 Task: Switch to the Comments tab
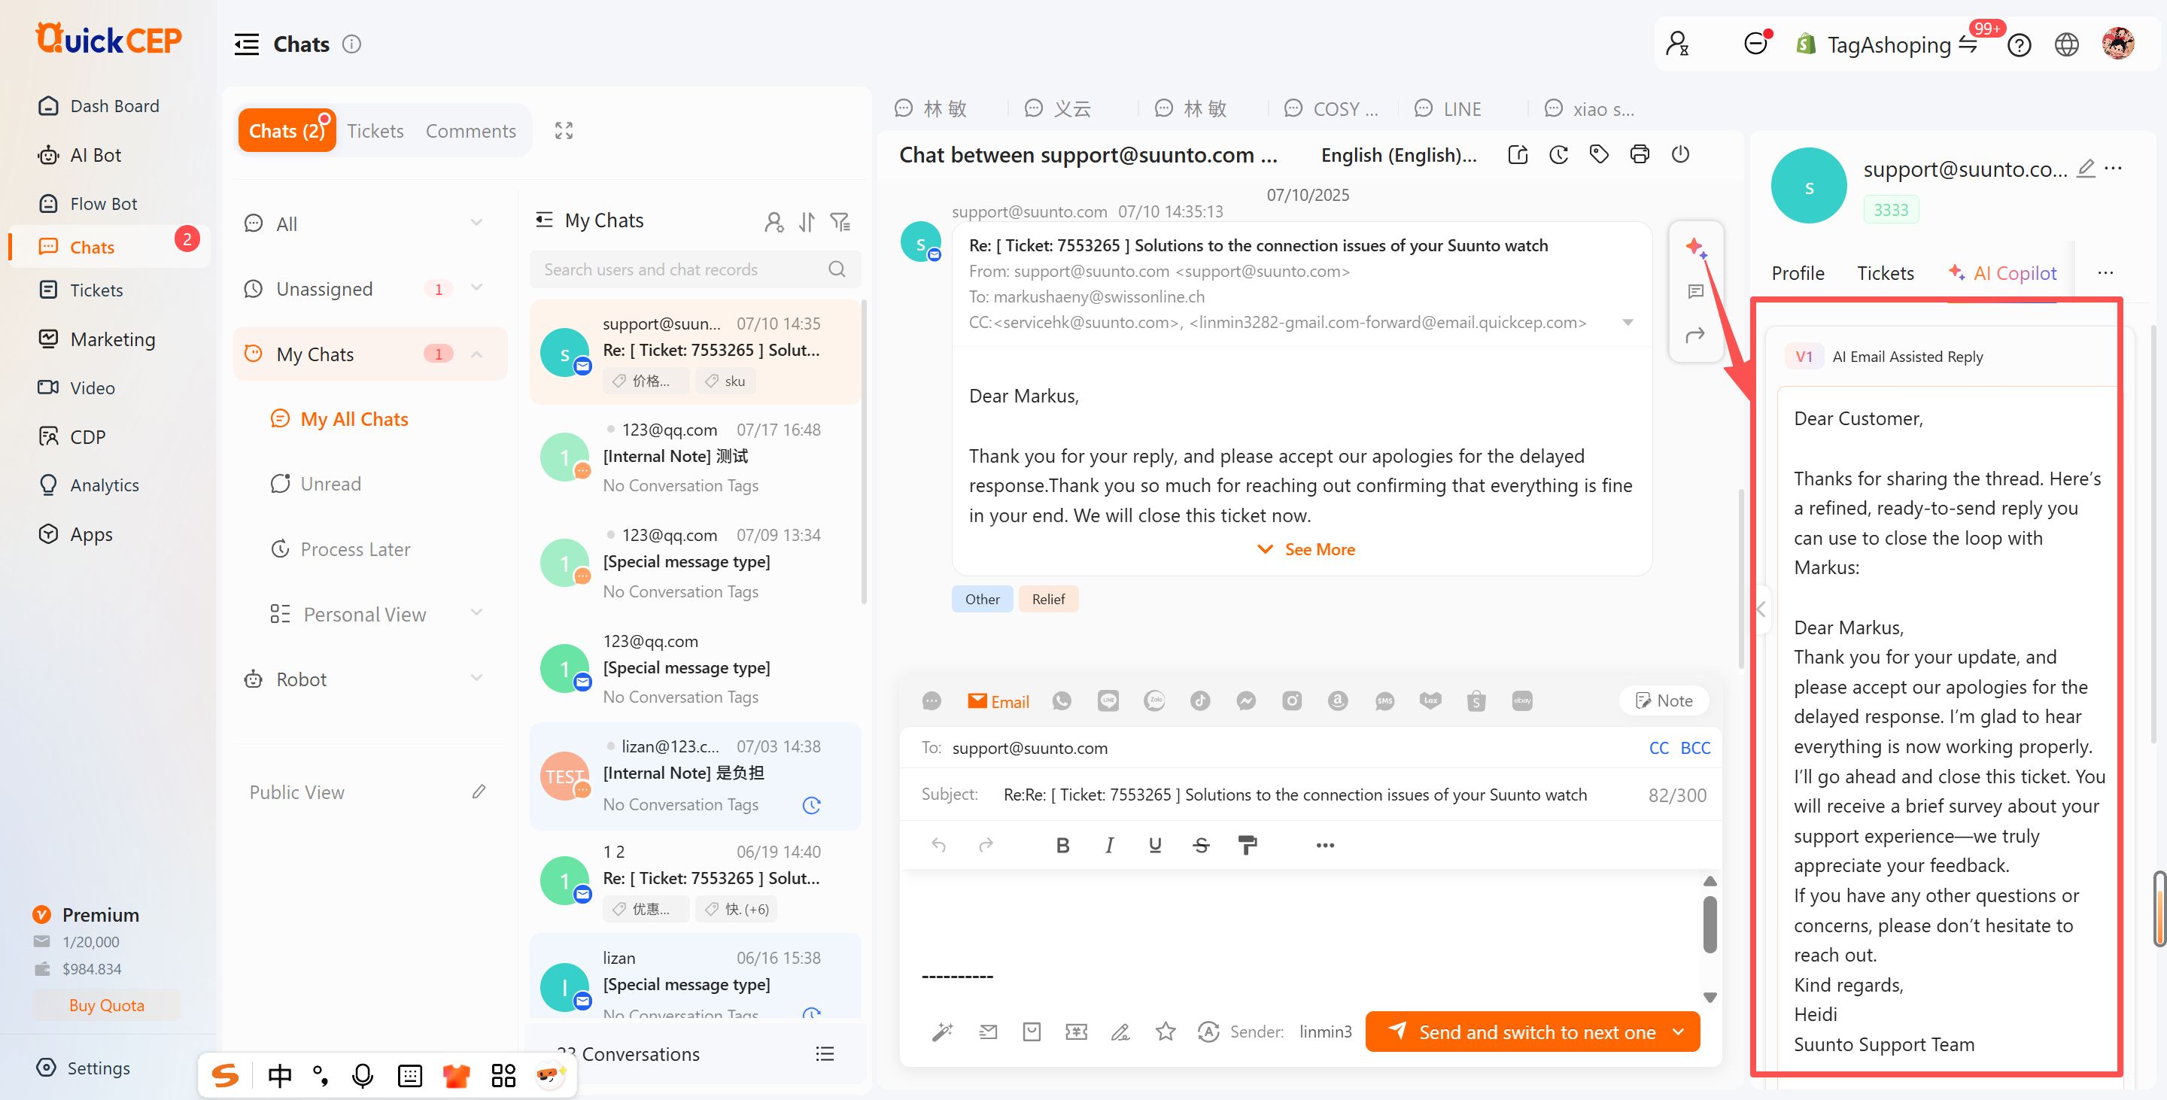[x=470, y=130]
